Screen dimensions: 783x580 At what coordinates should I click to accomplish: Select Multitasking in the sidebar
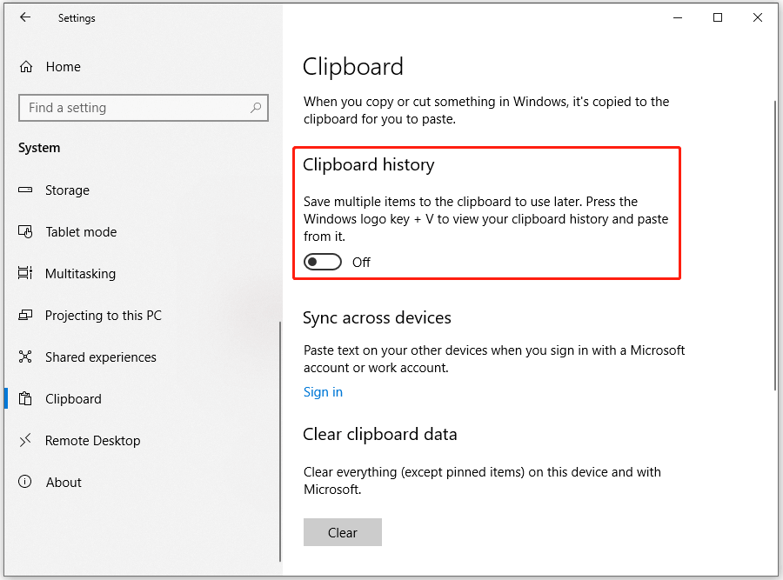[x=80, y=274]
